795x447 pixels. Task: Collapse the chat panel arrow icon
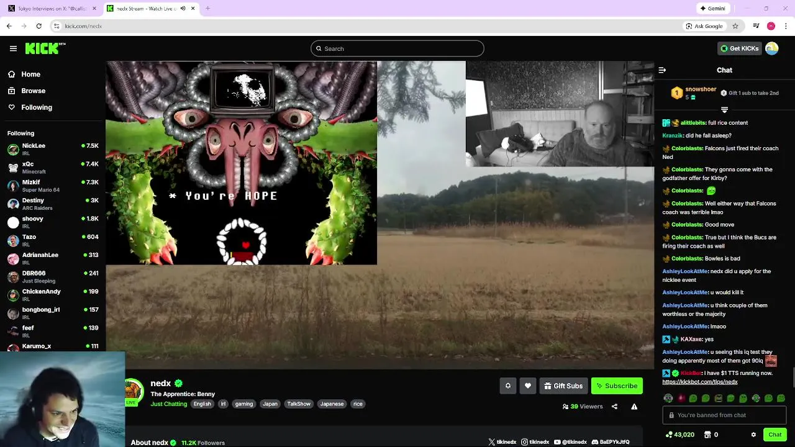click(662, 70)
